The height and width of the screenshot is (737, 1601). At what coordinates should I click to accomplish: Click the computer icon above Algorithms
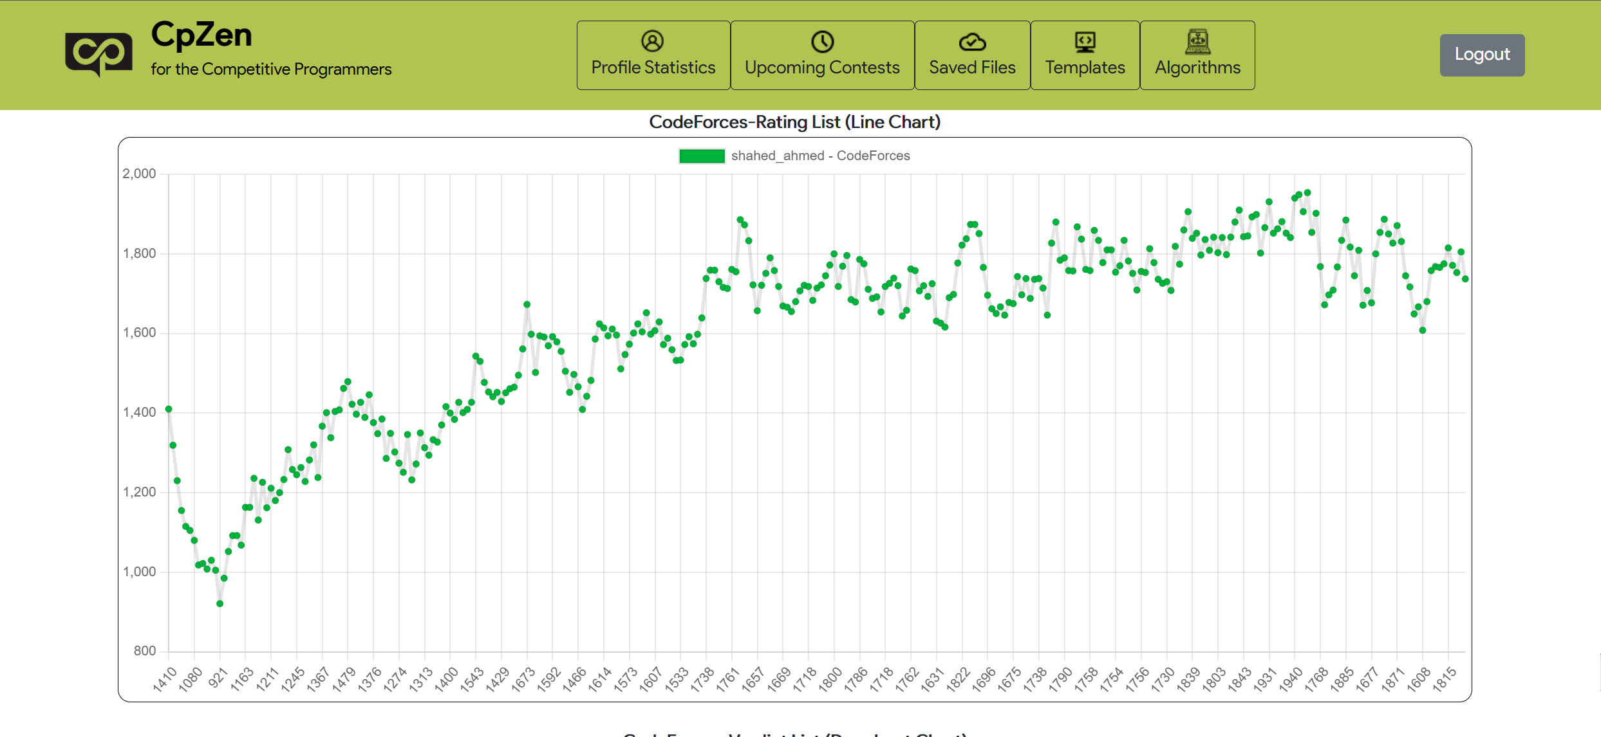pyautogui.click(x=1197, y=42)
